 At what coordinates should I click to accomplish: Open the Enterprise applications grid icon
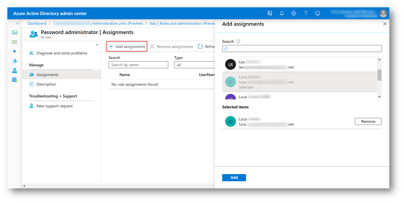click(x=15, y=80)
